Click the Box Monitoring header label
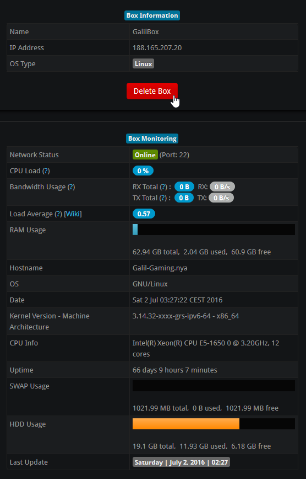Viewport: 306px width, 479px height. point(152,139)
